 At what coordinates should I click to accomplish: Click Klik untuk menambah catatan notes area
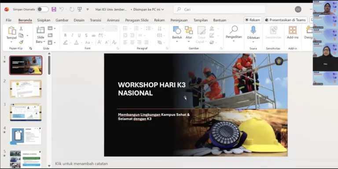pos(81,164)
